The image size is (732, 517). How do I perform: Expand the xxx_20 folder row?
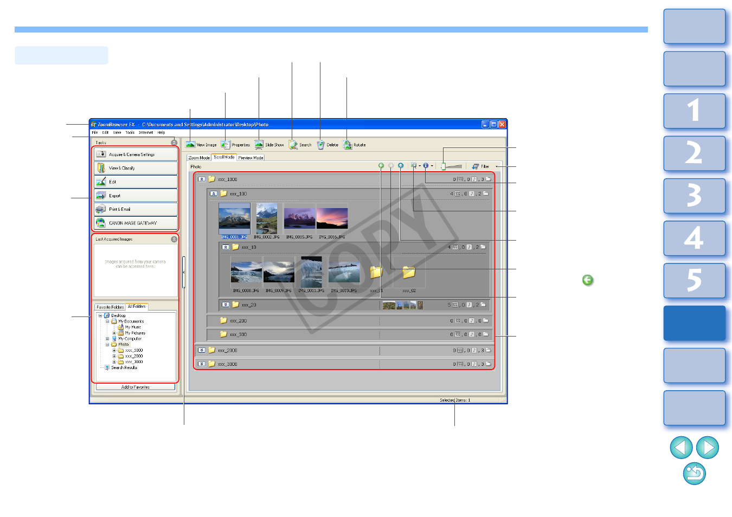(226, 305)
